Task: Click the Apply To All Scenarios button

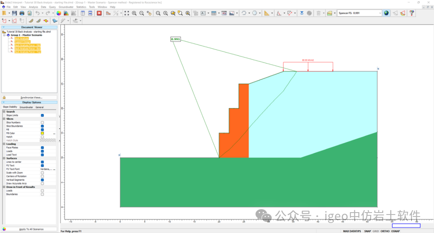Action: point(31,229)
